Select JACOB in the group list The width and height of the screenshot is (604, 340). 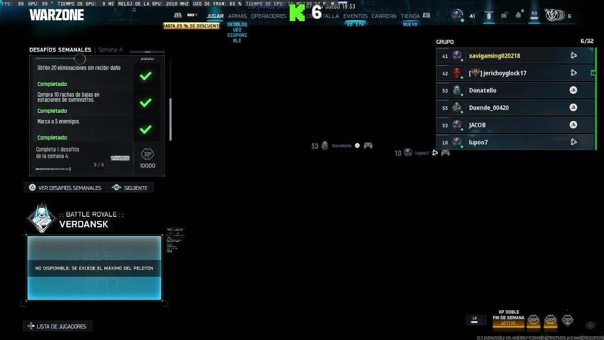[514, 125]
